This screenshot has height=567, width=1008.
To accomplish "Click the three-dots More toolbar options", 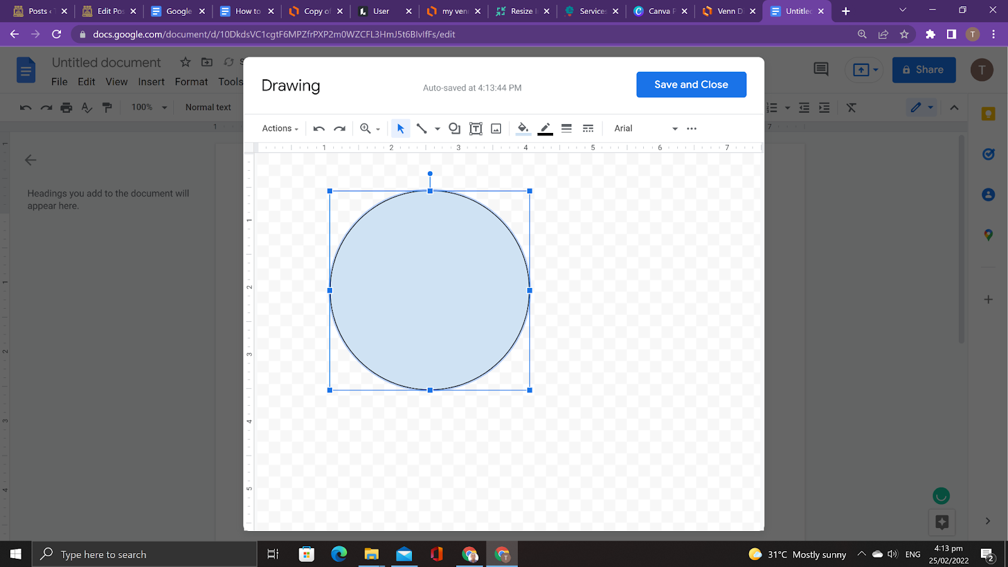I will pos(692,129).
